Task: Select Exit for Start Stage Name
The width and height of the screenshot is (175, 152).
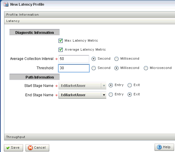Action: tap(130, 85)
